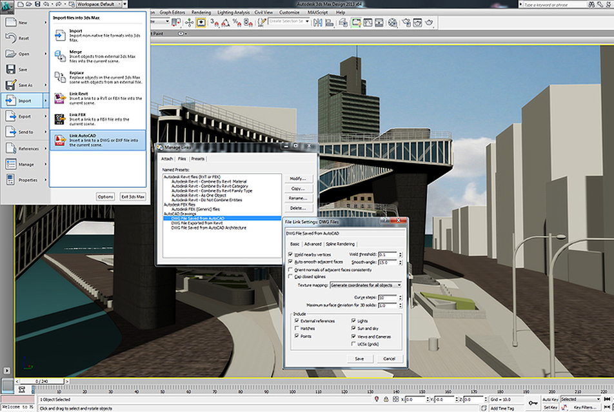Screen dimensions: 614x412
Task: Open the 3ds Max application logo button
Action: [x=6, y=6]
